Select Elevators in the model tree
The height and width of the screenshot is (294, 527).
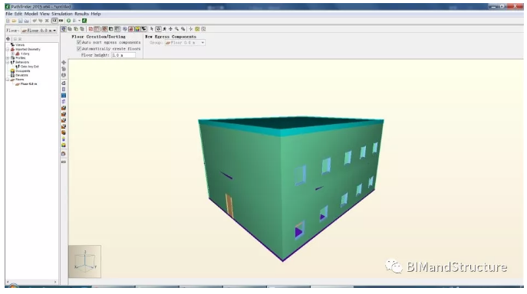(21, 76)
